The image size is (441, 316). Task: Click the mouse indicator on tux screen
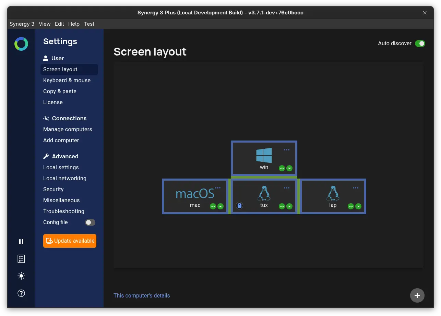point(239,206)
